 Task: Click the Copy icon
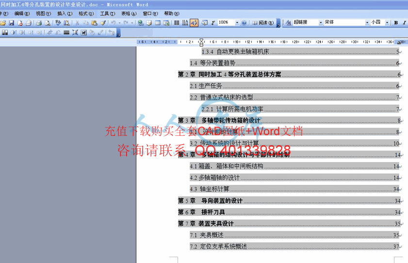(x=85, y=23)
